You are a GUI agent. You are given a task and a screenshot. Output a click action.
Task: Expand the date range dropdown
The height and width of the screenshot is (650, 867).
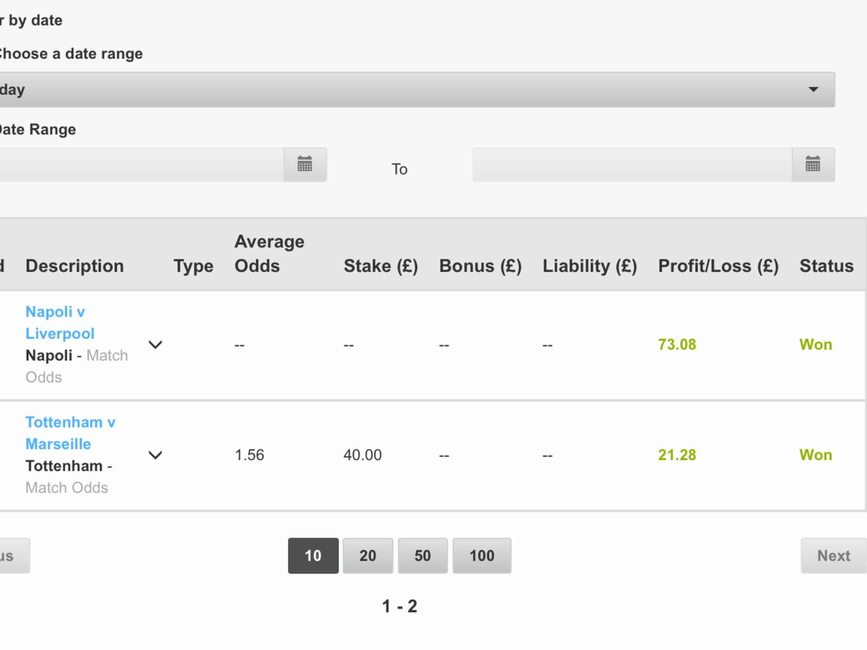pos(417,89)
